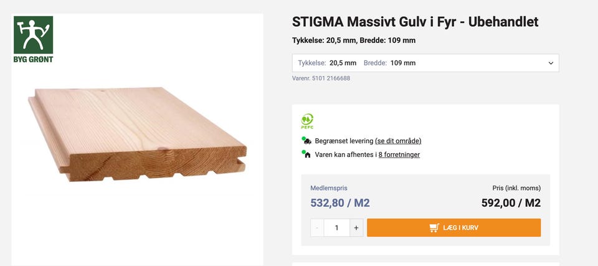Click the regular price 592,00 / M2
The height and width of the screenshot is (266, 598).
(x=511, y=202)
